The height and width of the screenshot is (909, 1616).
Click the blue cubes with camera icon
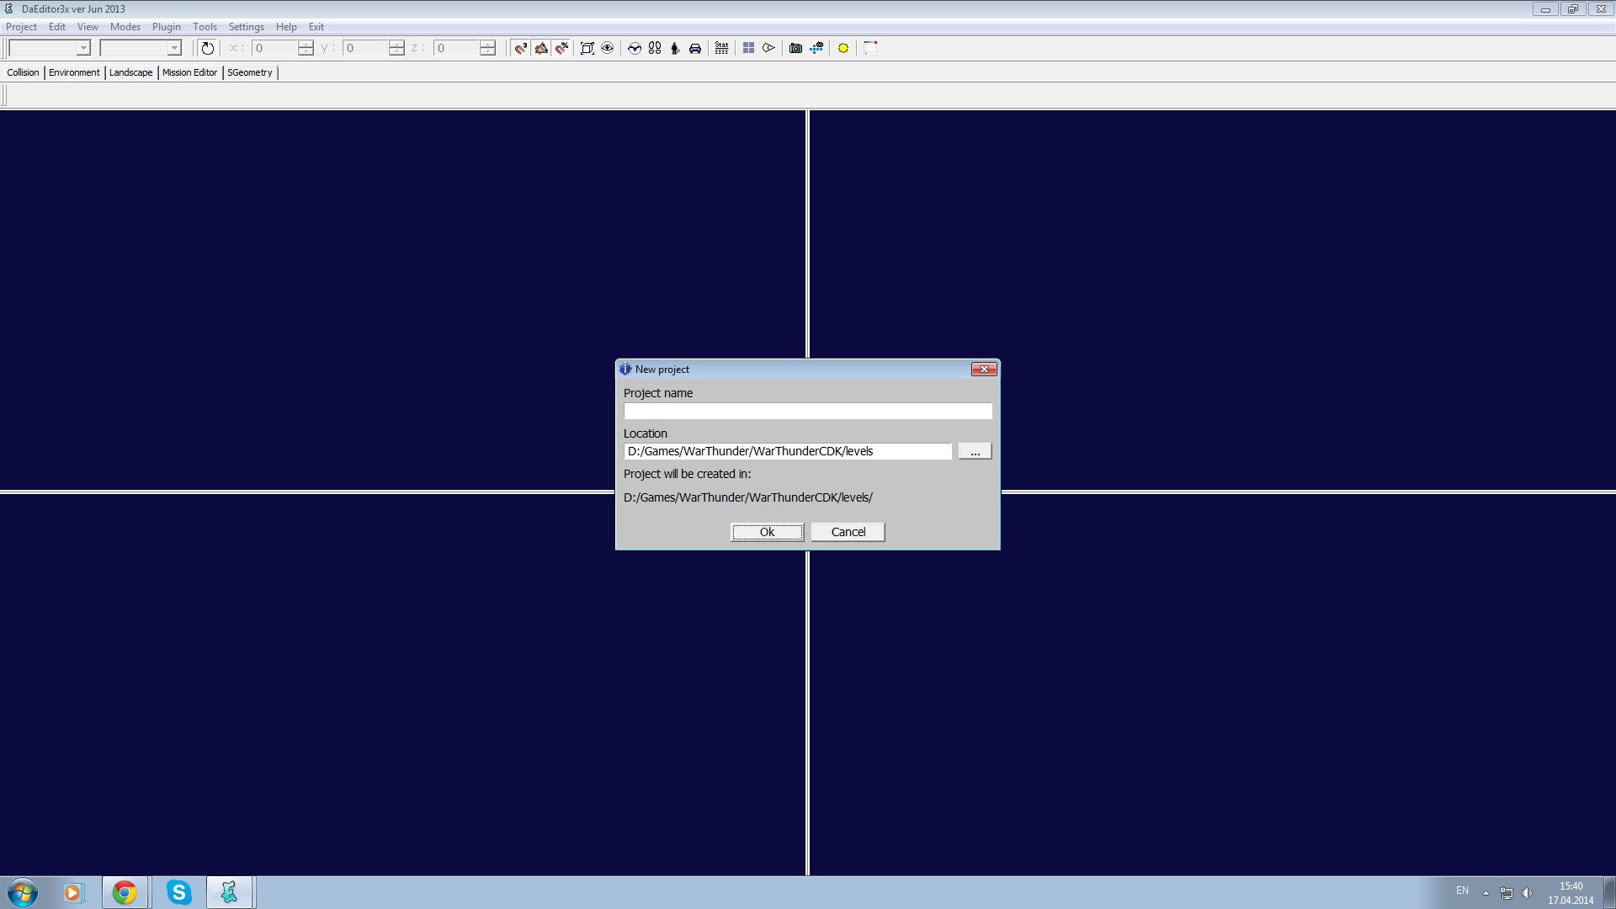point(816,48)
